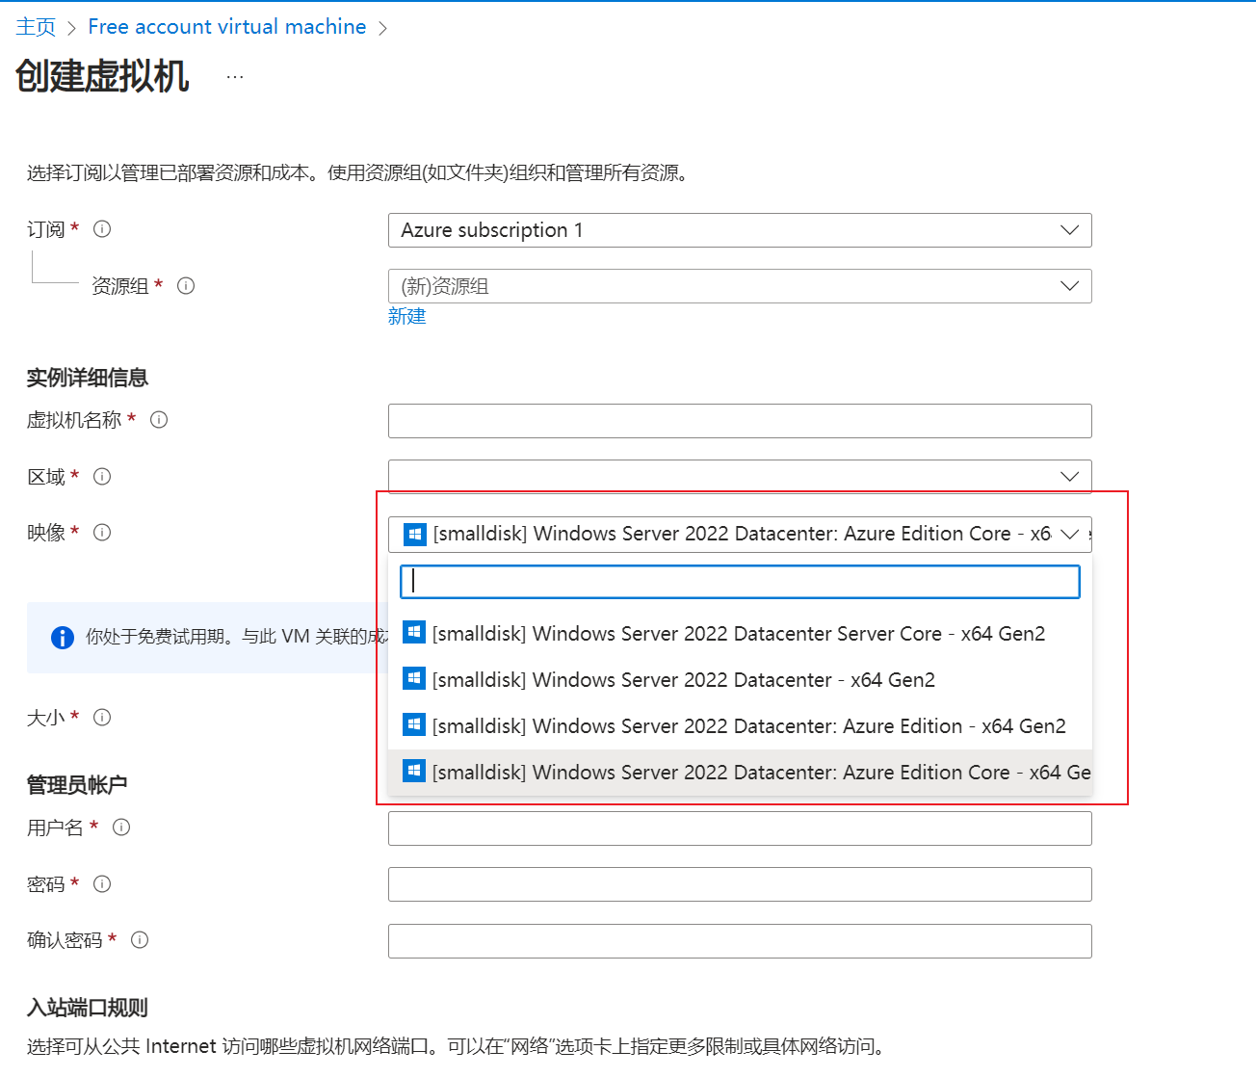Show info tooltip for 映像
The image size is (1256, 1077).
point(102,533)
